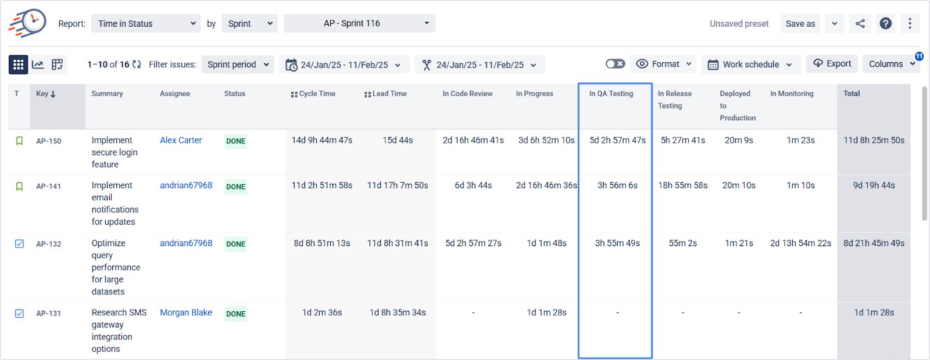Screen dimensions: 930x360
Task: Open Alex Carter assignee link
Action: [x=181, y=141]
